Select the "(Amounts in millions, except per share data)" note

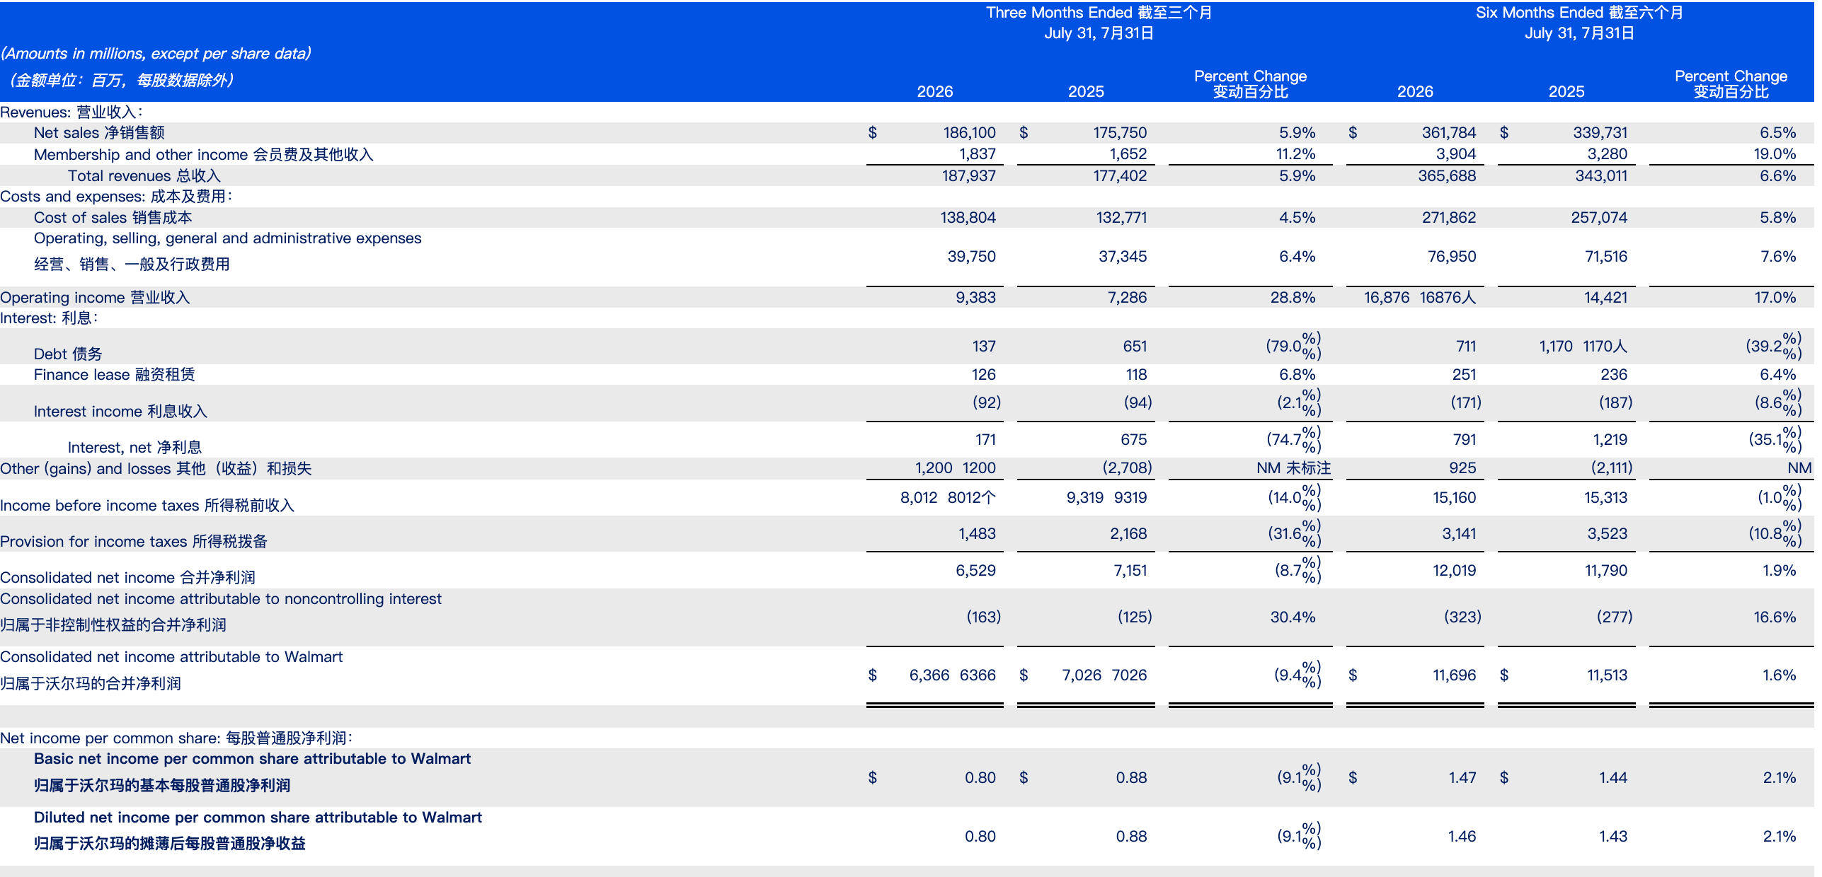coord(156,54)
